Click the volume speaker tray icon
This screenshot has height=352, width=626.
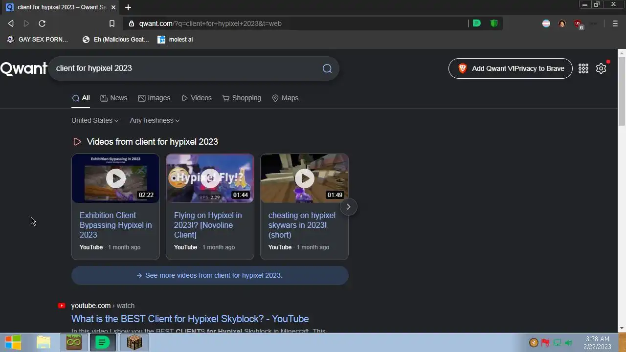[568, 343]
